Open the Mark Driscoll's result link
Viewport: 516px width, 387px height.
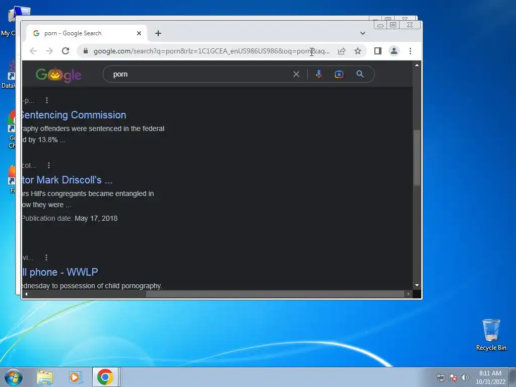[x=67, y=180]
